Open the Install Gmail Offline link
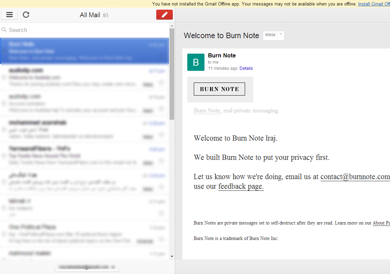 coord(374,4)
